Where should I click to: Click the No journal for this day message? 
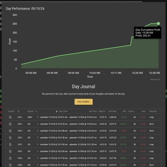(83, 94)
